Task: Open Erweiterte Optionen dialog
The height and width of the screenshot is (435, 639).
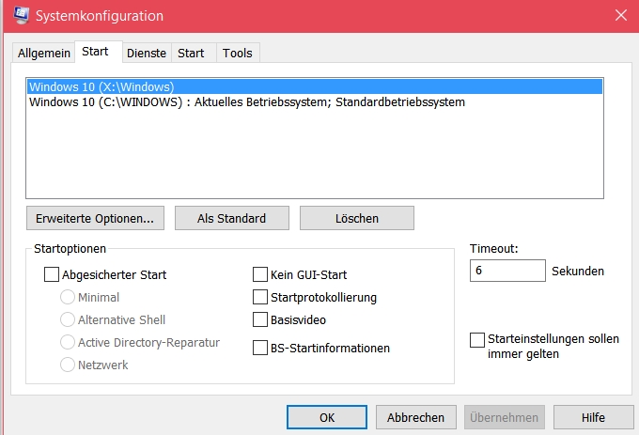Action: click(x=95, y=218)
